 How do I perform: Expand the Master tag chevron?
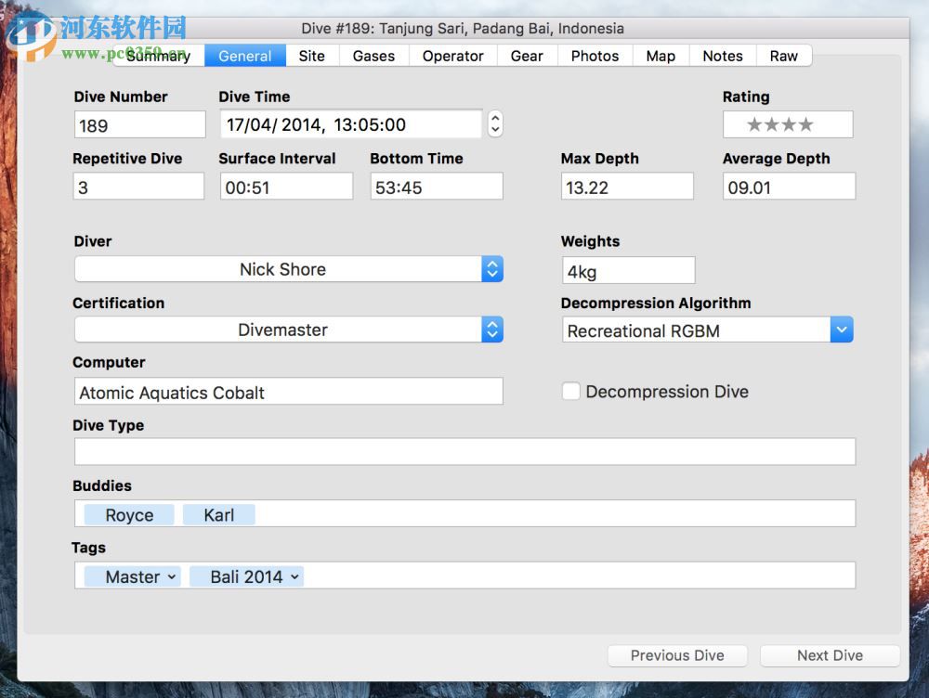tap(172, 576)
